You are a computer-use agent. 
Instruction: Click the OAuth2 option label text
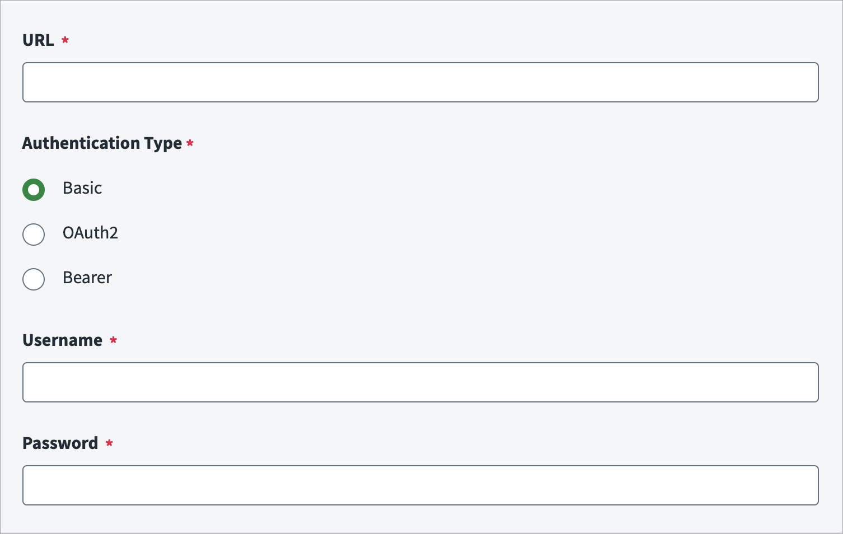90,233
